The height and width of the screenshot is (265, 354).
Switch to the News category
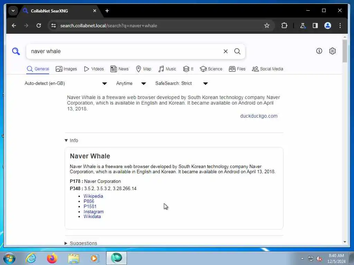coord(119,69)
